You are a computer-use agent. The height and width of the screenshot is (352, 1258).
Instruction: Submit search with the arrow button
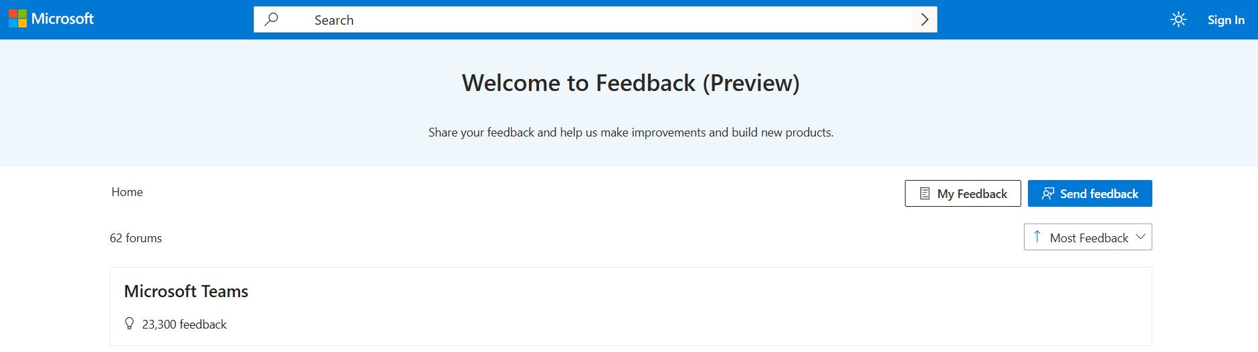click(x=924, y=19)
